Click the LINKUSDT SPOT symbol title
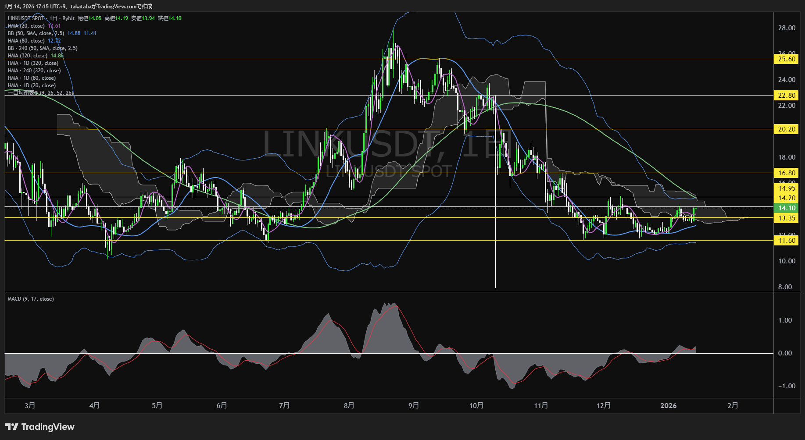Screen dimensions: 805x440 click(26, 18)
